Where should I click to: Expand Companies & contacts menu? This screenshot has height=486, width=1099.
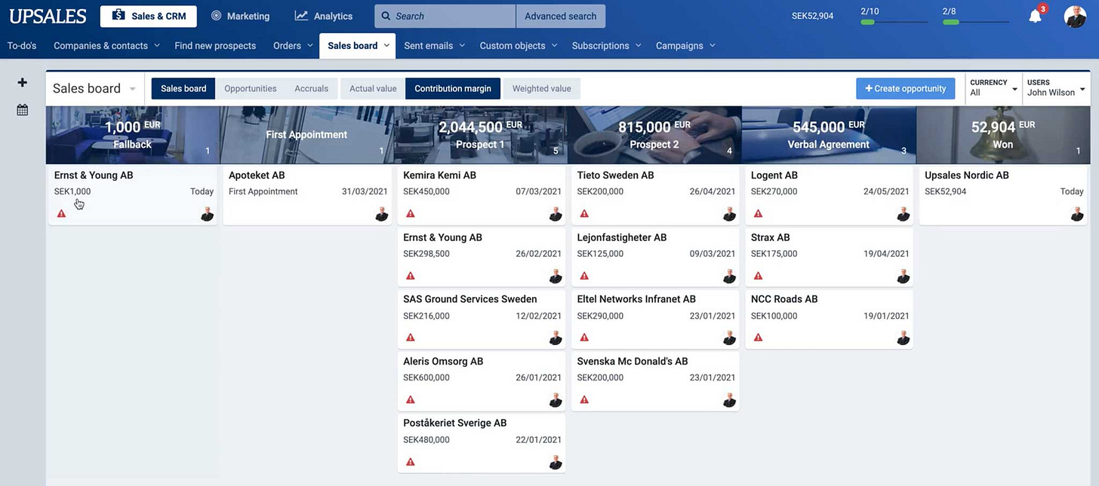pyautogui.click(x=106, y=45)
